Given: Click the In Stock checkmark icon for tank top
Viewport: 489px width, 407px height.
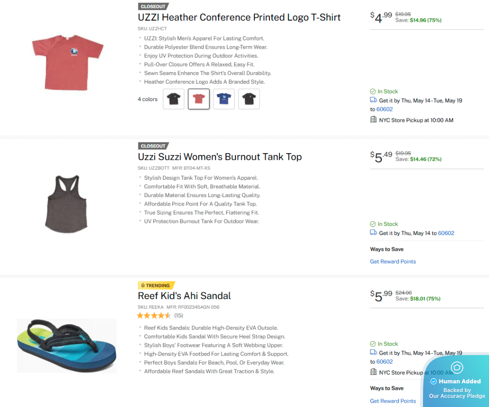Looking at the screenshot, I should pos(373,224).
